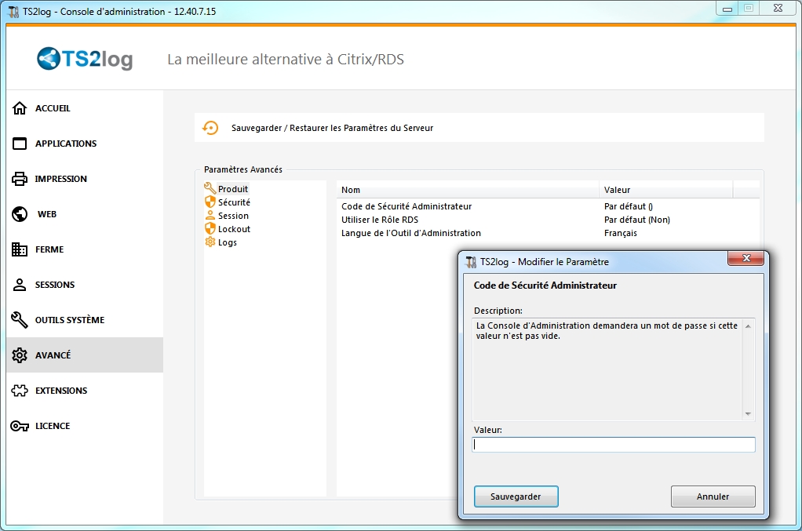Click the Nom column header
The height and width of the screenshot is (531, 802).
point(468,190)
